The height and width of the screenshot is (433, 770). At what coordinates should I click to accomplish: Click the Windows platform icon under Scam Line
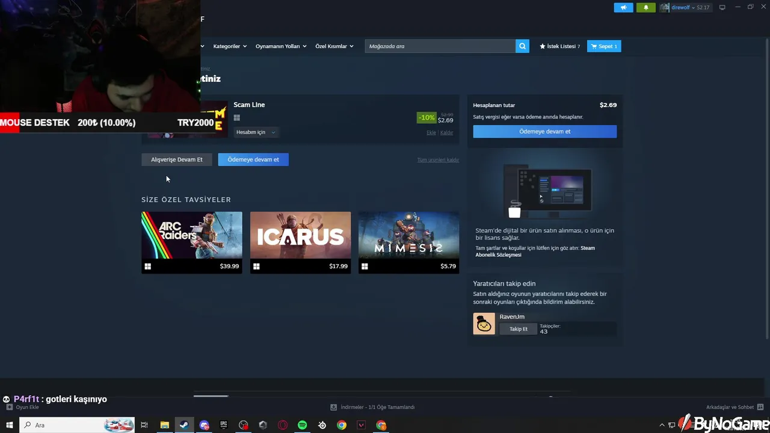(237, 118)
